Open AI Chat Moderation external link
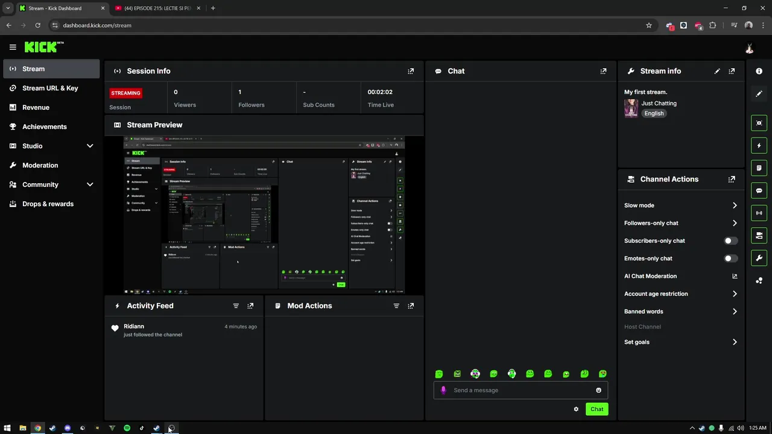772x434 pixels. click(x=735, y=276)
